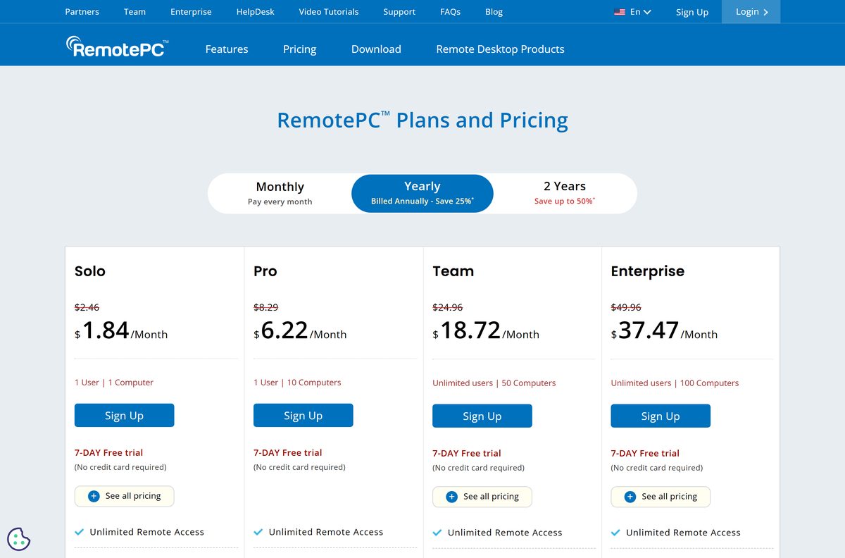Screen dimensions: 845x558
Task: Click Unlimited Remote Access checkmark in Team
Action: pyautogui.click(x=437, y=533)
